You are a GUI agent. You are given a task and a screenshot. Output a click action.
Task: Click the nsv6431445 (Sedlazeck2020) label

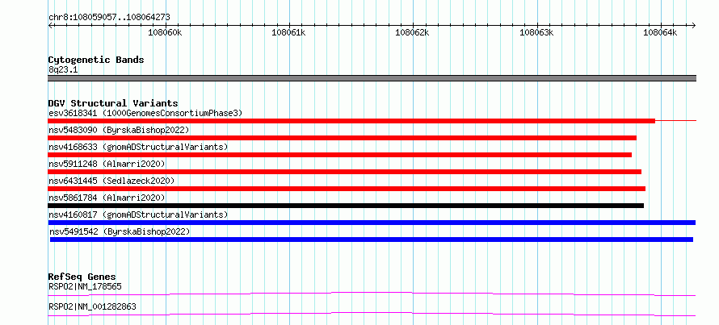click(x=111, y=181)
